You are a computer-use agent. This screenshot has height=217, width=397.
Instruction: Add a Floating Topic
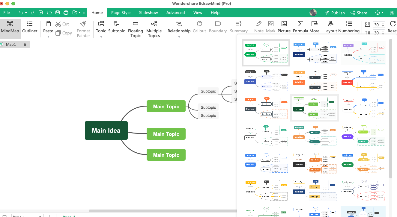(136, 29)
